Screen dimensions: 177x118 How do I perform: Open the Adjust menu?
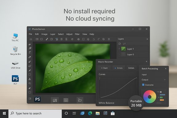coord(69,34)
